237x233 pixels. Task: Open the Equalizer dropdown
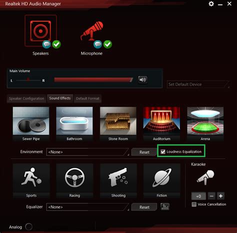[87, 207]
